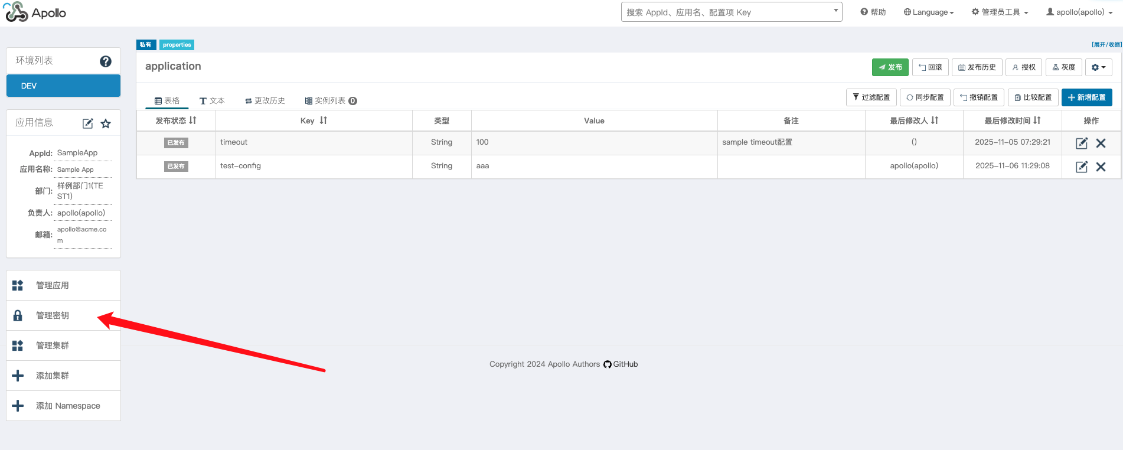Click 同步配置 button

pos(925,97)
